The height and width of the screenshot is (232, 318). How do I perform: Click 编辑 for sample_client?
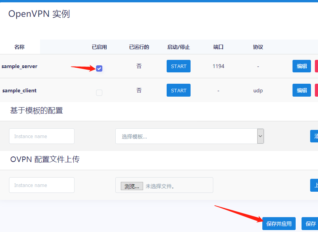click(x=302, y=90)
